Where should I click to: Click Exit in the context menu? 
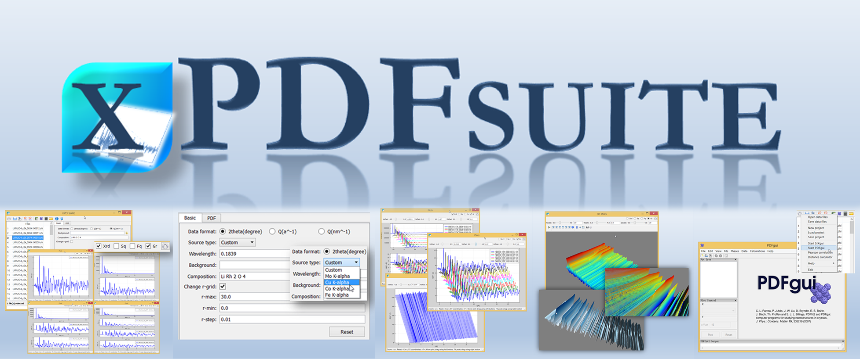click(x=810, y=269)
